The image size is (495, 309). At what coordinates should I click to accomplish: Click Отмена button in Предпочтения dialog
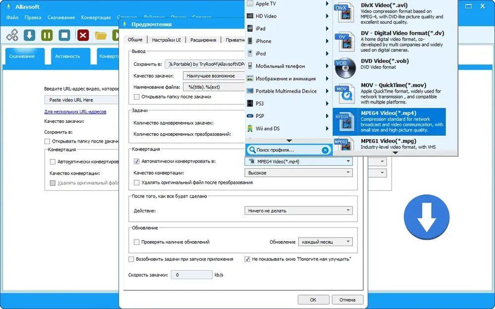pyautogui.click(x=347, y=300)
